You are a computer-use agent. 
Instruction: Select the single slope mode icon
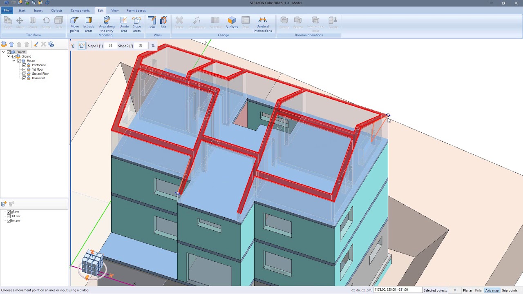(73, 46)
